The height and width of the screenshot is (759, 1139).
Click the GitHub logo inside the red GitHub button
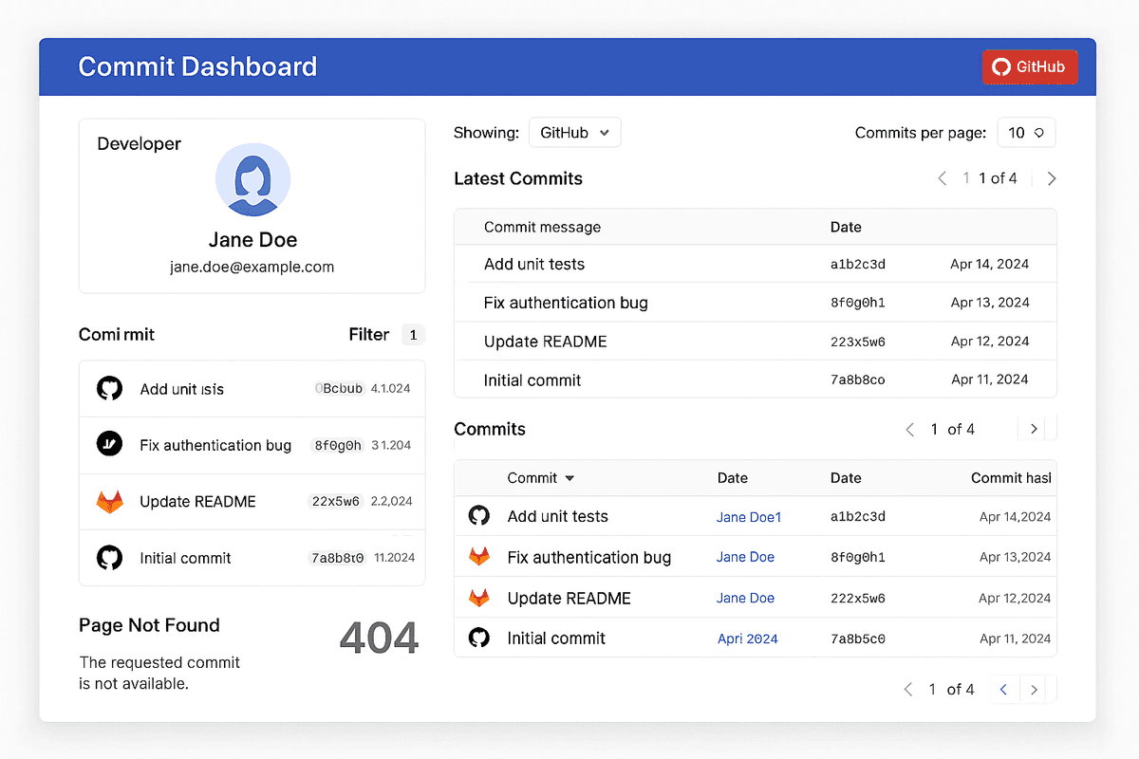[x=1000, y=66]
